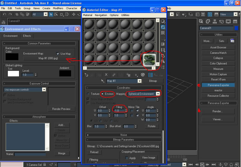Image resolution: width=241 pixels, height=167 pixels.
Task: Click the Render... button in Panorama Exporter
Action: pos(218,111)
